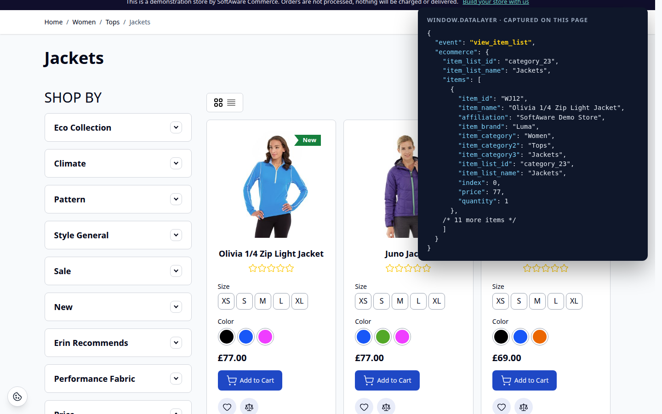This screenshot has height=414, width=662.
Task: Add Olivia jacket to compare
Action: (x=249, y=407)
